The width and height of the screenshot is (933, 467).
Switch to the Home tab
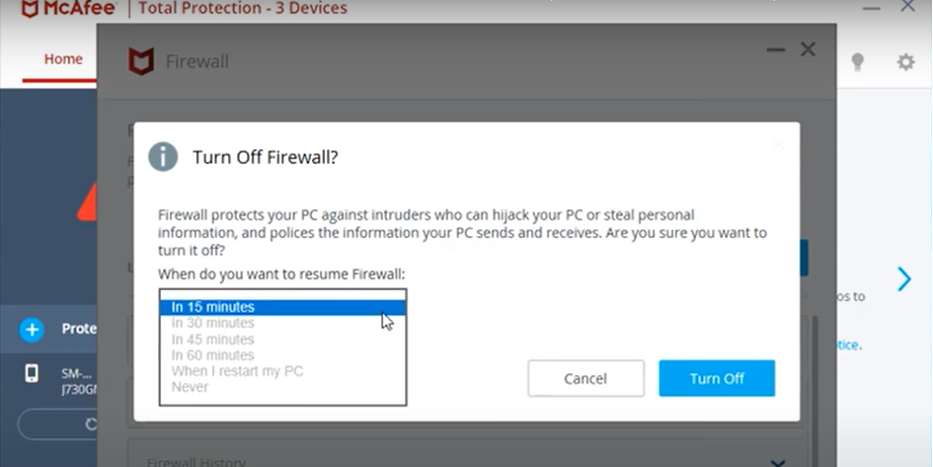[x=63, y=59]
